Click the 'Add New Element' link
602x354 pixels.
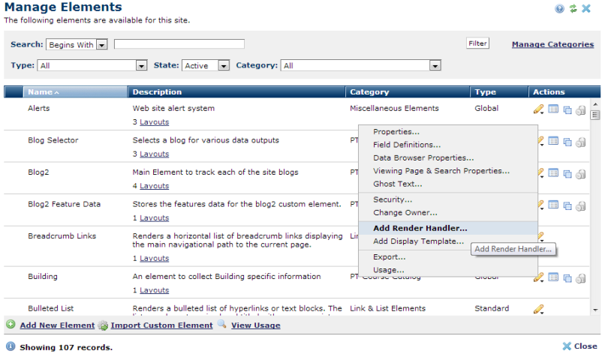click(x=56, y=325)
